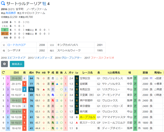Click finish position 2 in 有馬記念 row
164x132 pixels.
[24, 89]
